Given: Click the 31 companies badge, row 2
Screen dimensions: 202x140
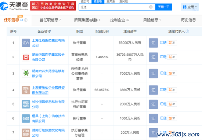Looking at the screenshot, I should 172,57.
